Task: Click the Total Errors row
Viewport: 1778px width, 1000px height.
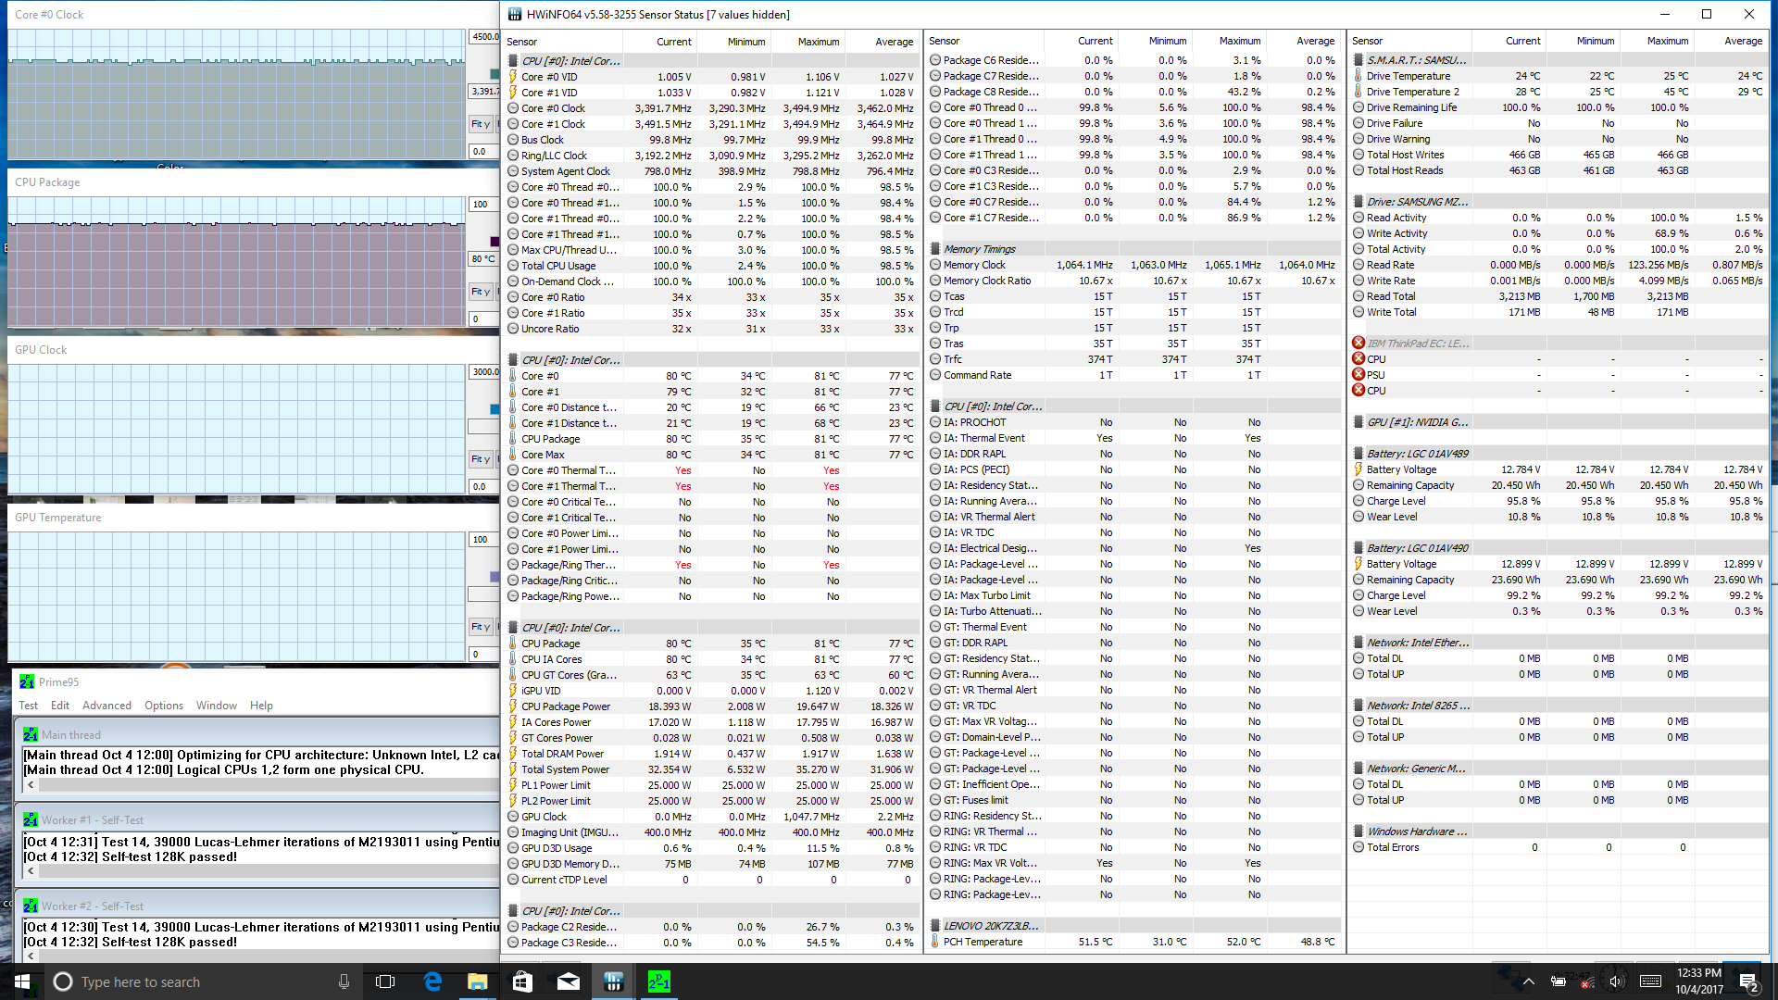Action: (x=1559, y=847)
